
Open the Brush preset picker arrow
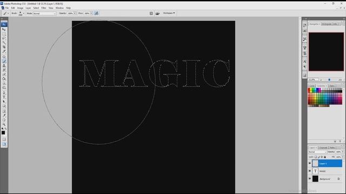tap(24, 13)
